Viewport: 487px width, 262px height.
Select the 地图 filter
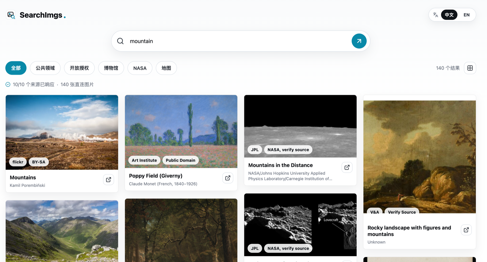coord(166,68)
